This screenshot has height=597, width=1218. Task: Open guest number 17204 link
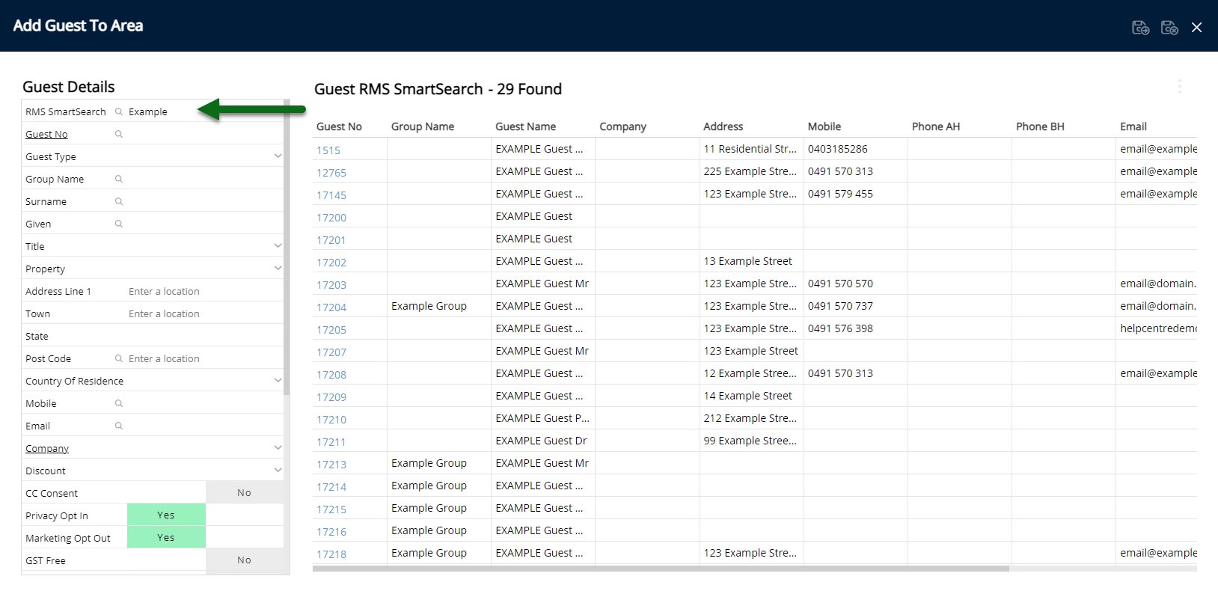coord(331,307)
